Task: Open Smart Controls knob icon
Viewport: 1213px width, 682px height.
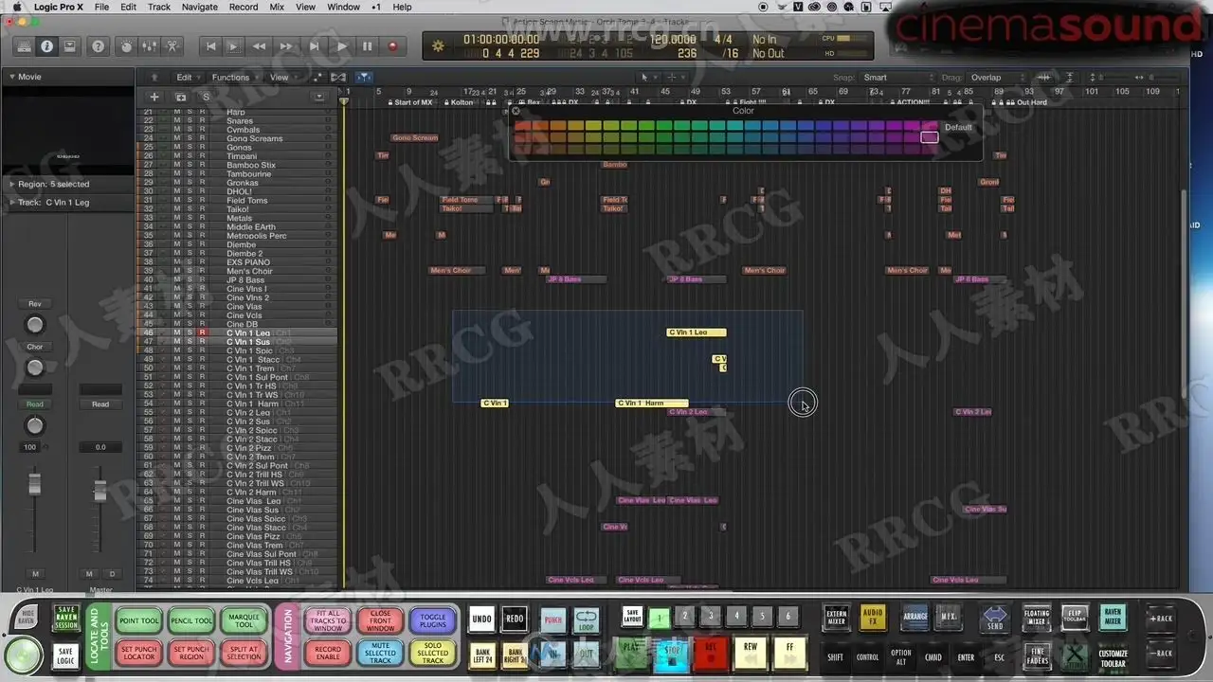Action: point(126,46)
